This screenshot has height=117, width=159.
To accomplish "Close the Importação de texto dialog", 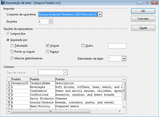I will (x=154, y=3).
